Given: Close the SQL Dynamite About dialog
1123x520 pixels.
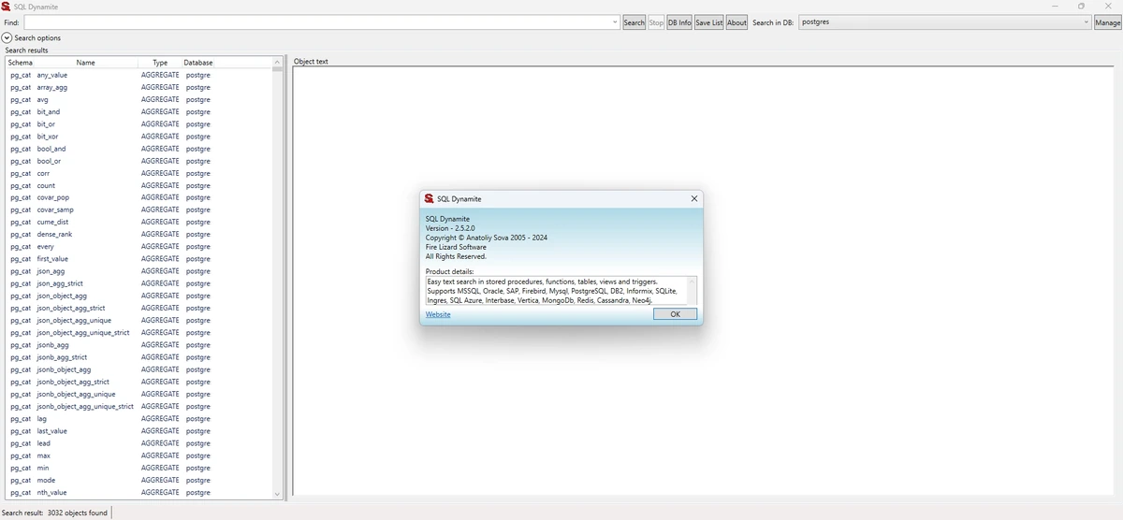Looking at the screenshot, I should [693, 198].
